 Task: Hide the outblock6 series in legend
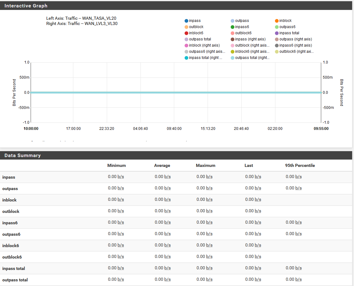[243, 33]
